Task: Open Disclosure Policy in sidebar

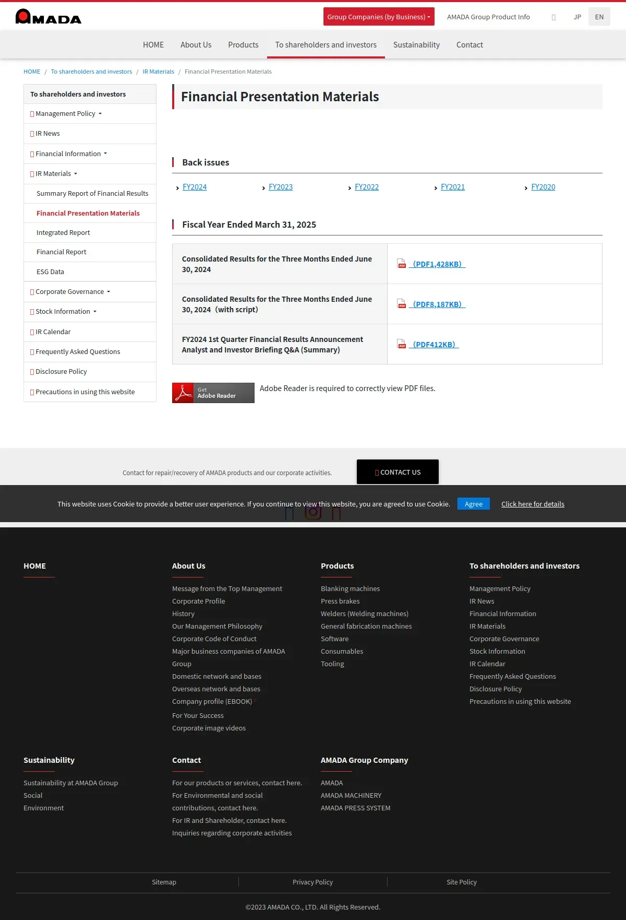Action: [90, 372]
